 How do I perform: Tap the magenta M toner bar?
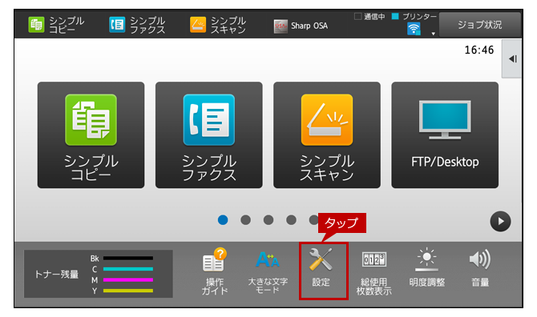(128, 279)
